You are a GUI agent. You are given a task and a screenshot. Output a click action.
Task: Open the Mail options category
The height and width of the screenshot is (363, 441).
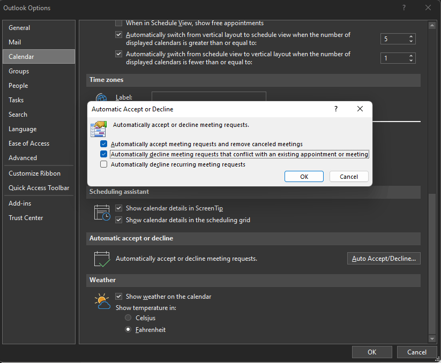[39, 42]
